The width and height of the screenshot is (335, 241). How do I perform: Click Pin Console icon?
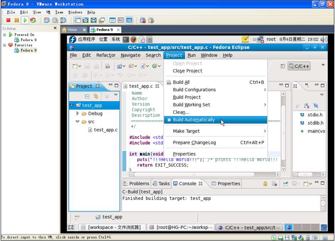click(285, 184)
